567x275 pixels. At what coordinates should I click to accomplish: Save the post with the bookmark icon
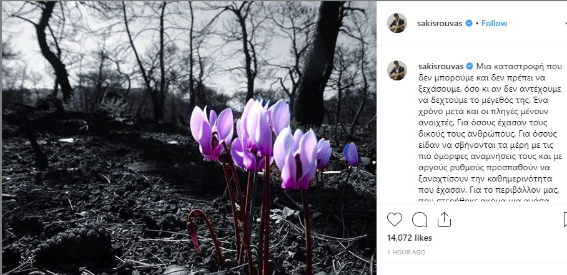(565, 220)
